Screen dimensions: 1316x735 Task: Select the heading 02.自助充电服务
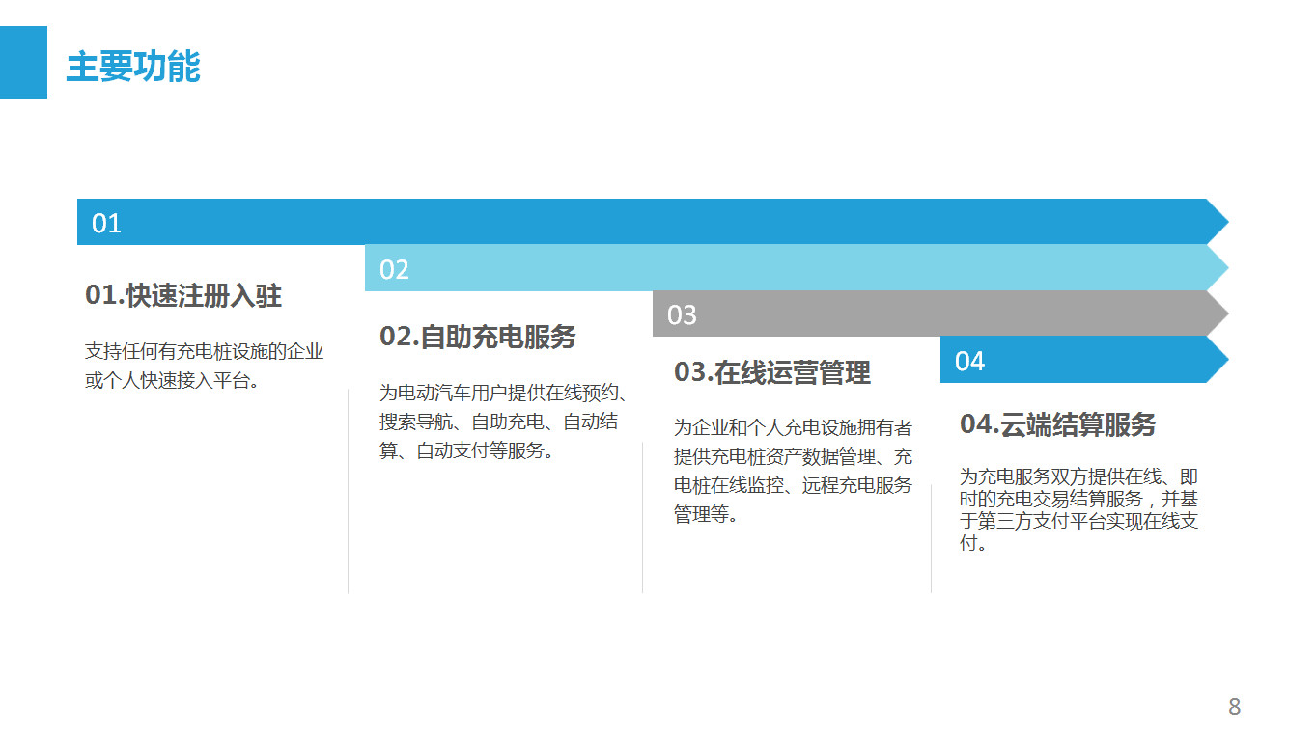[x=477, y=337]
